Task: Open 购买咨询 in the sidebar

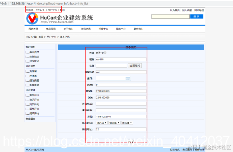Action: pos(34,104)
